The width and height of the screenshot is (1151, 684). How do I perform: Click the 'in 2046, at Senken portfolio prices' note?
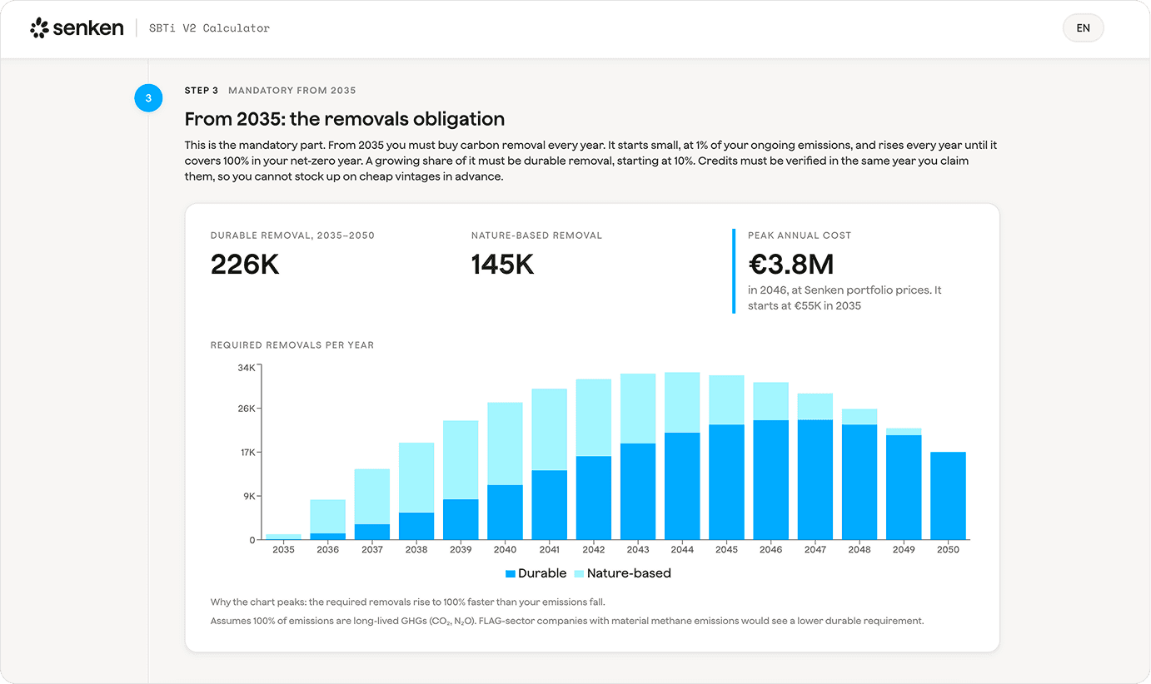coord(845,298)
